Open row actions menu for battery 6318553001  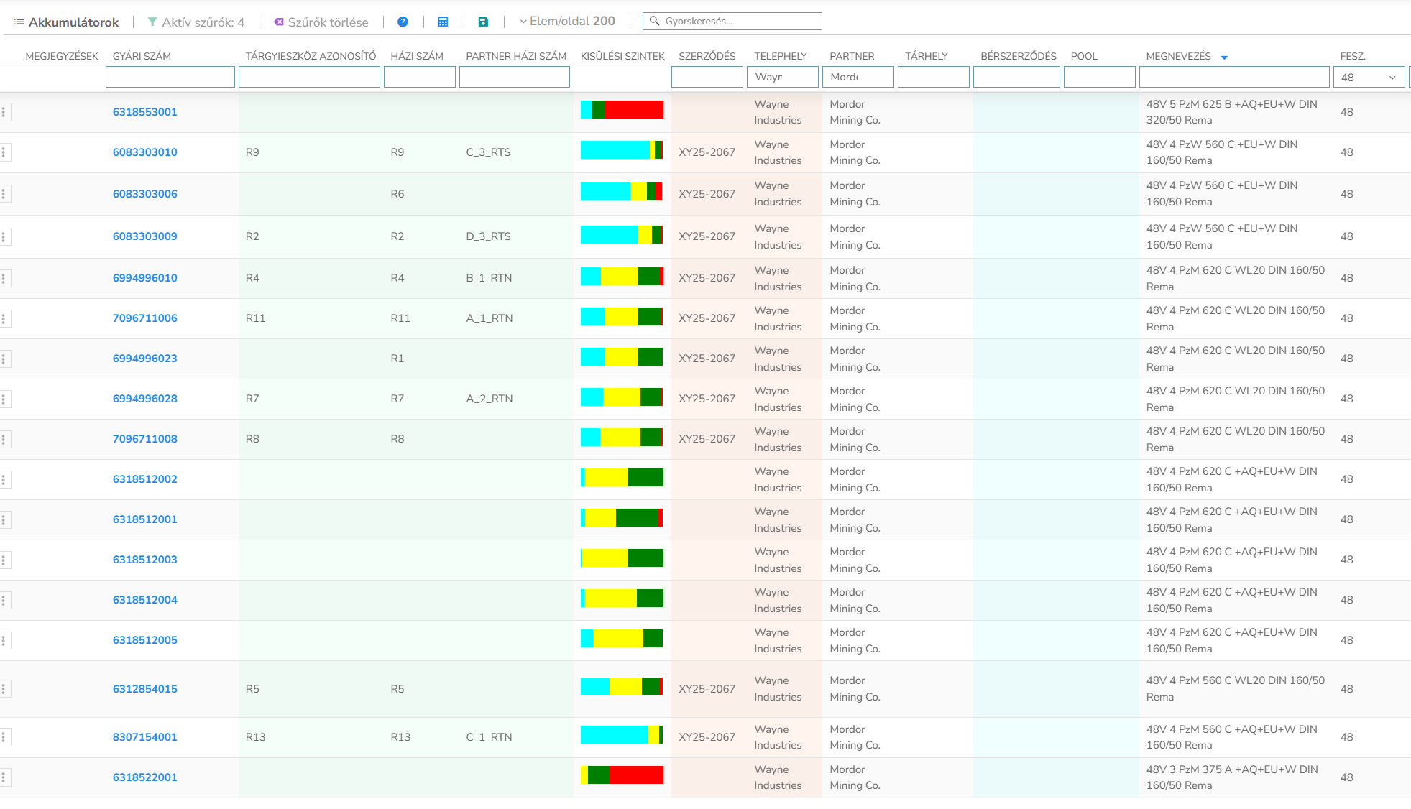(7, 112)
